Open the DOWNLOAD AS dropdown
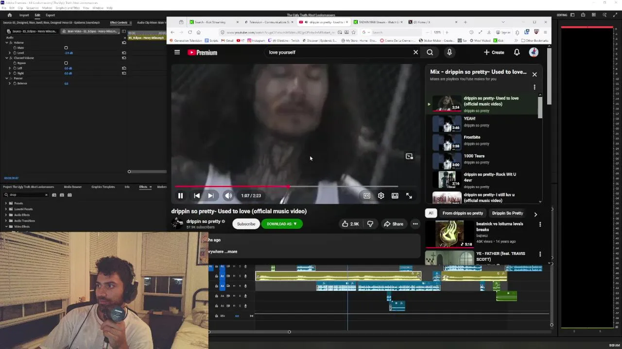622x349 pixels. pos(281,224)
